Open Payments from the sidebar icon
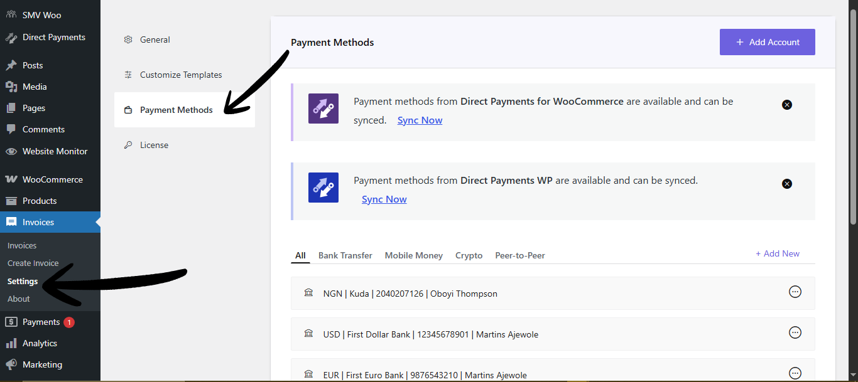This screenshot has width=858, height=382. (x=11, y=321)
